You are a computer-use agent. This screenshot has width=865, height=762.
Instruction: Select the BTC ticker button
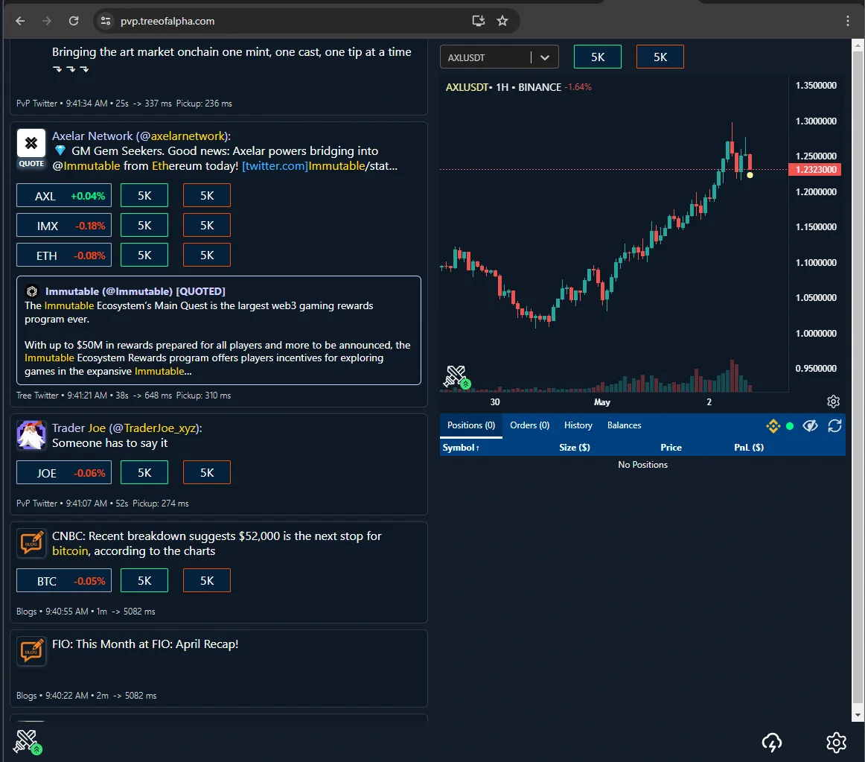[x=64, y=581]
